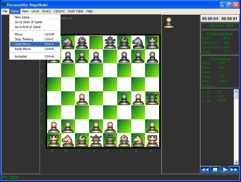Select the black queen on h4

pyautogui.click(x=152, y=98)
